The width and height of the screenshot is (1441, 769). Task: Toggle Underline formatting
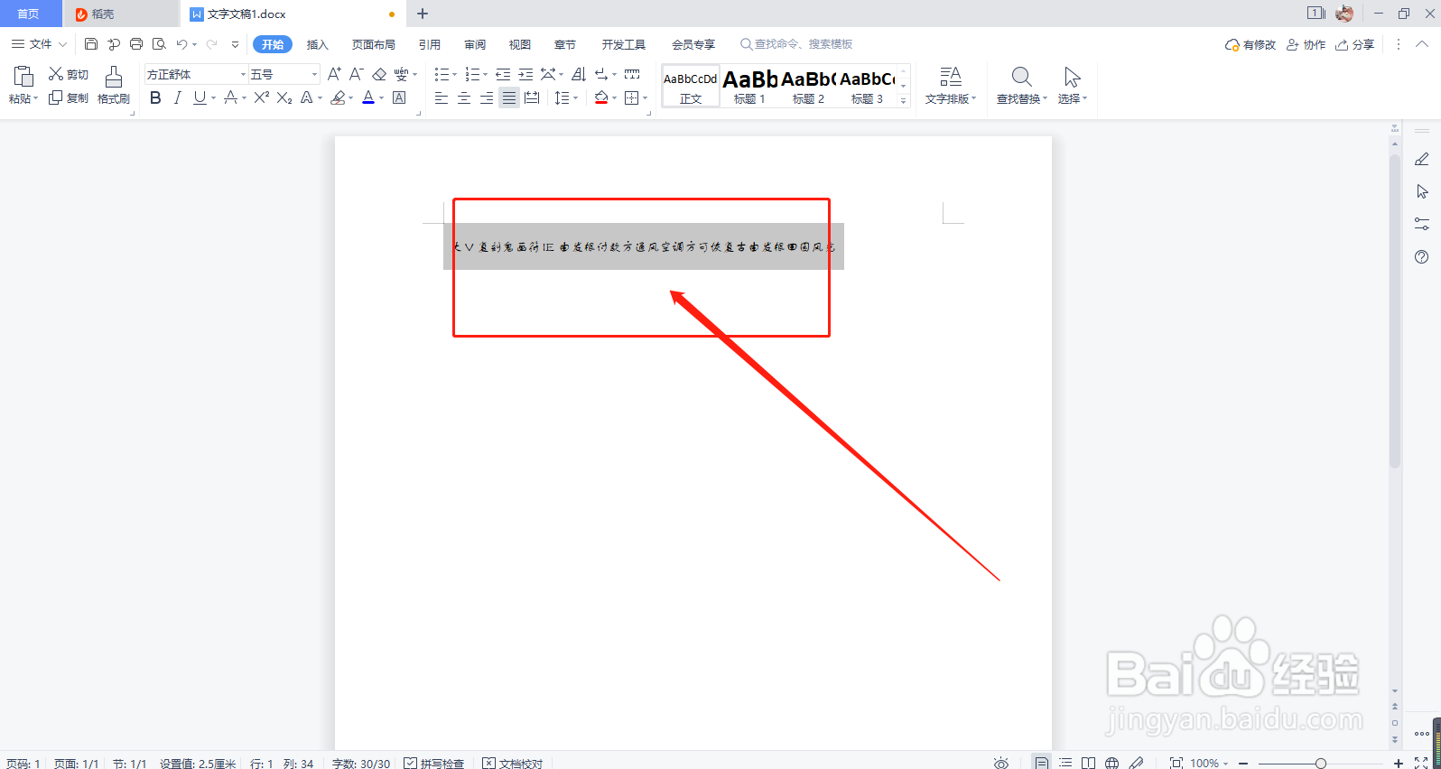point(200,97)
